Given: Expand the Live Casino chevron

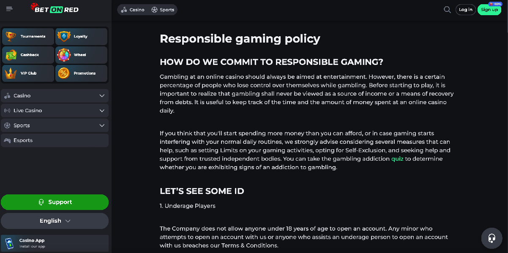Looking at the screenshot, I should pyautogui.click(x=102, y=110).
